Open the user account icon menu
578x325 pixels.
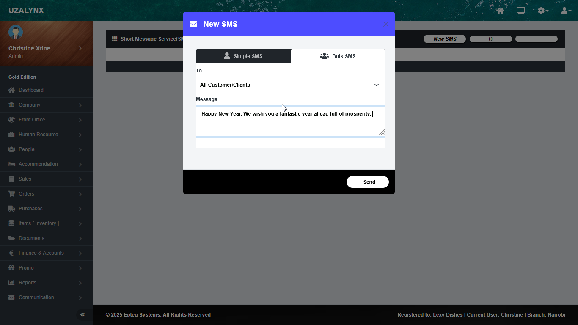coord(566,11)
